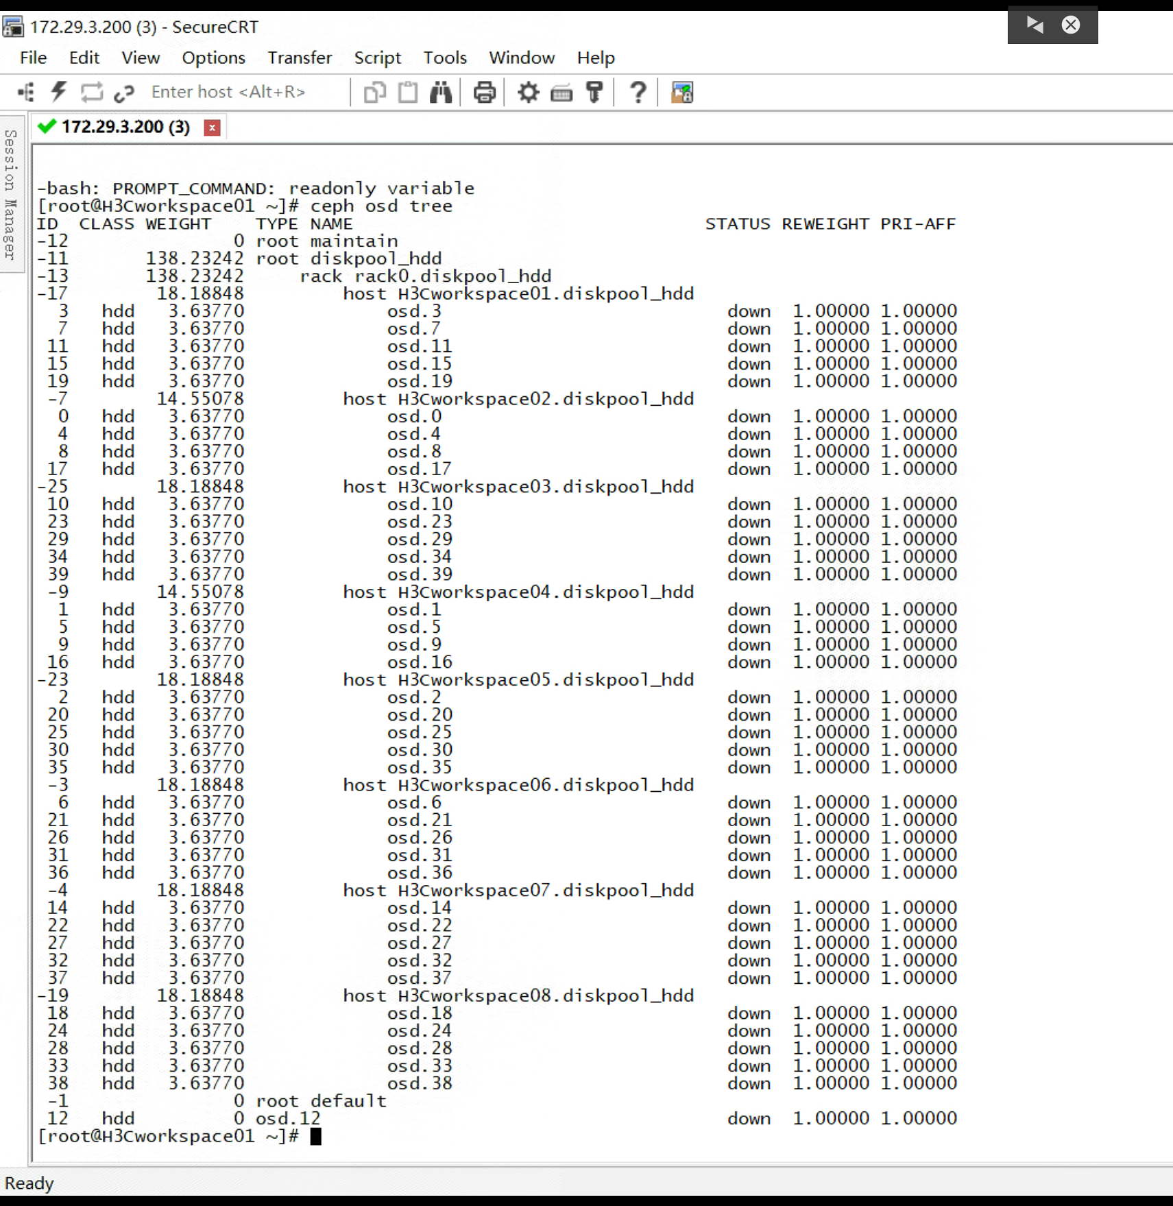Screen dimensions: 1173x1206
Task: Click the SecureCRT app icon in title bar
Action: (13, 27)
